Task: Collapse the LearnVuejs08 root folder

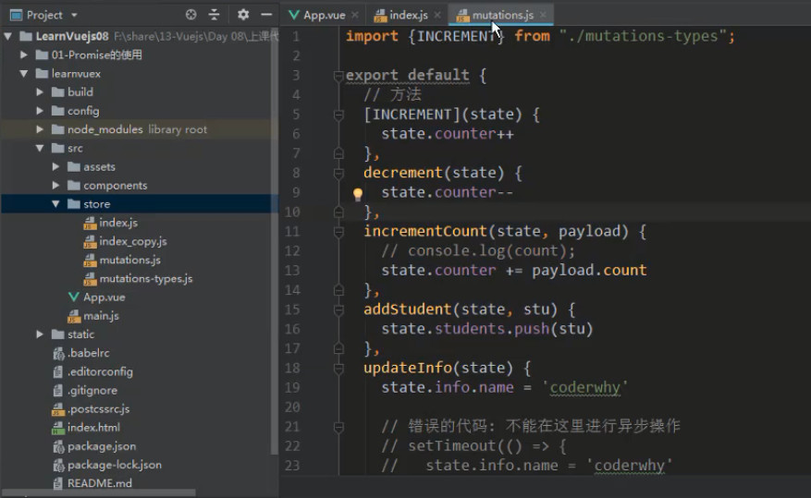Action: tap(8, 36)
